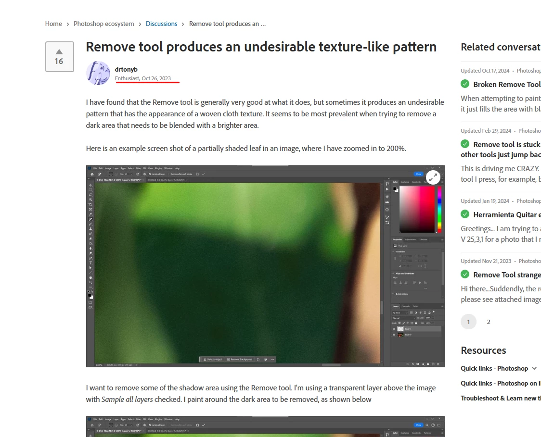Open the drtonyb author name link
The width and height of the screenshot is (541, 437).
point(126,69)
